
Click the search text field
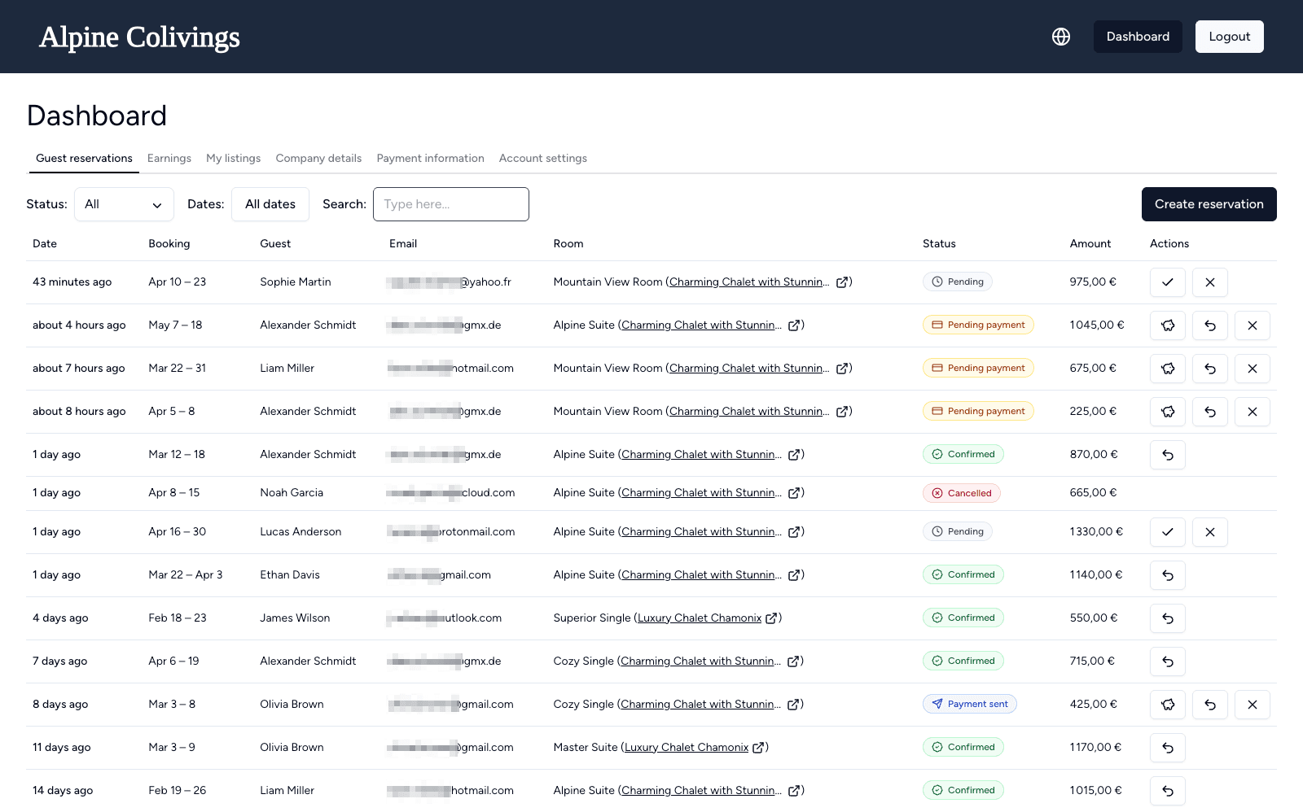point(451,204)
